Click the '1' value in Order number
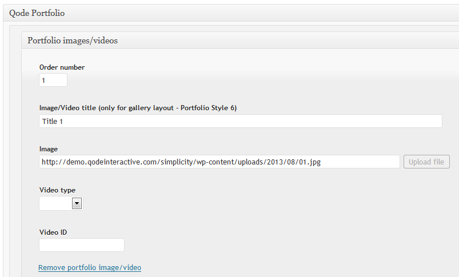This screenshot has width=459, height=277. pos(44,81)
